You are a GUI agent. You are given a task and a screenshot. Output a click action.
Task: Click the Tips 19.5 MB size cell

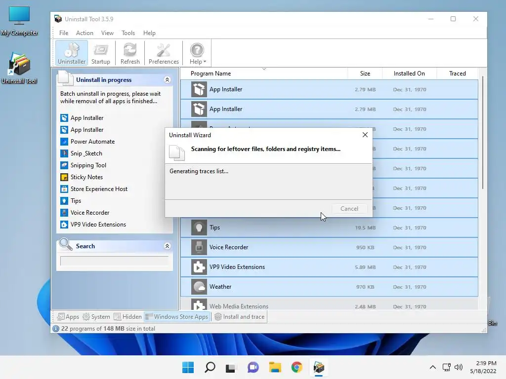tap(365, 227)
